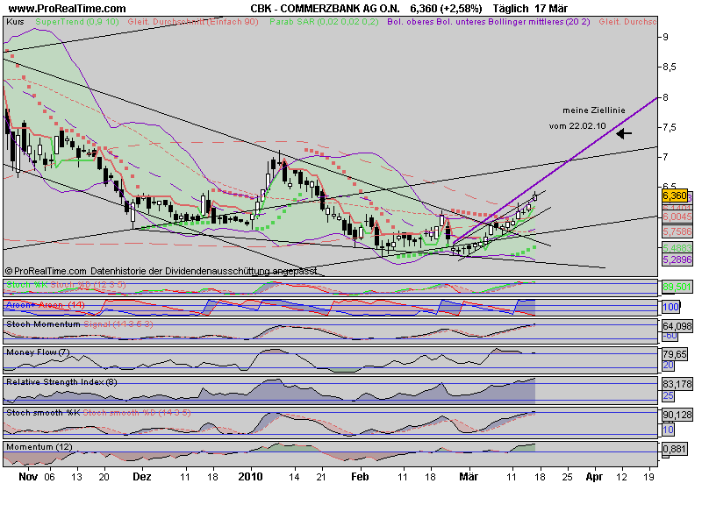Select the Kurs label in the main chart

click(15, 21)
